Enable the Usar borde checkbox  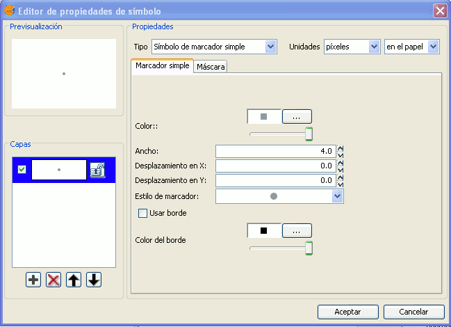pos(142,214)
